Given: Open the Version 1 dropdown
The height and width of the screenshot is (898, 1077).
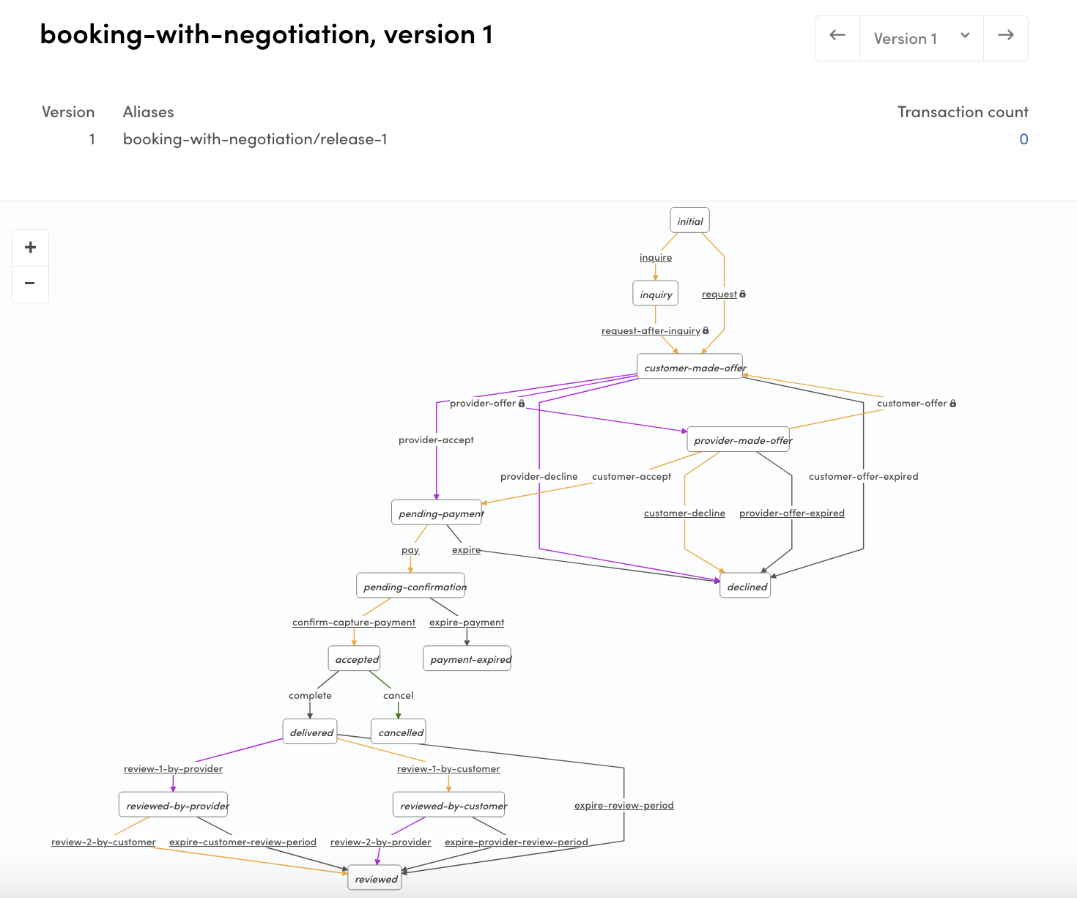Looking at the screenshot, I should tap(920, 38).
